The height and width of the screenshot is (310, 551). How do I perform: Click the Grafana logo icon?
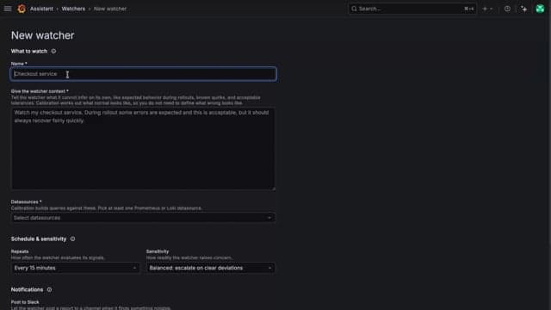[22, 9]
